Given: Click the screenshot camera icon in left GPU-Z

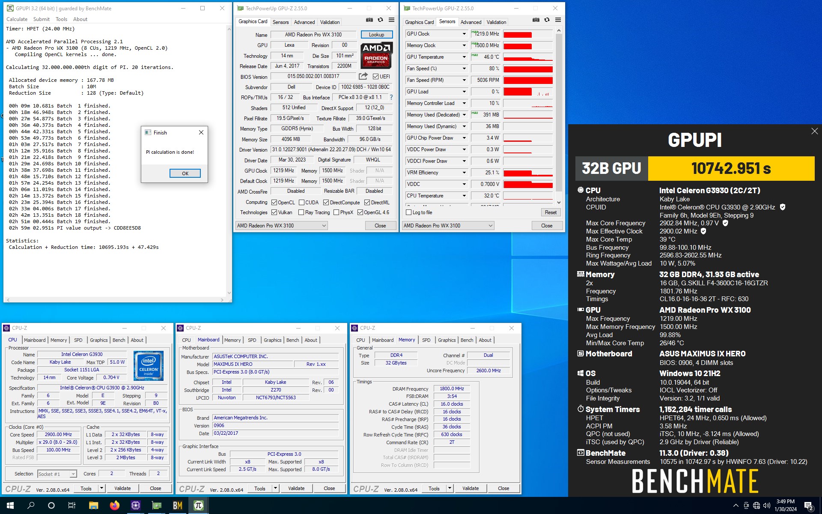Looking at the screenshot, I should tap(369, 20).
